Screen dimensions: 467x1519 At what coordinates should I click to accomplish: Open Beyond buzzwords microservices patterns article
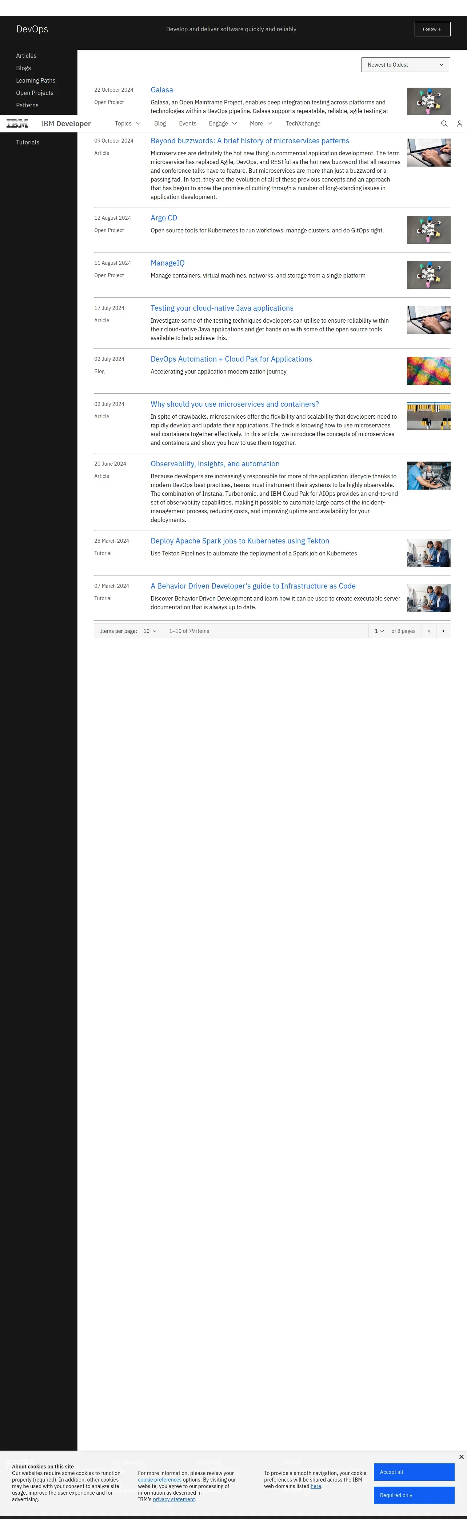tap(250, 141)
